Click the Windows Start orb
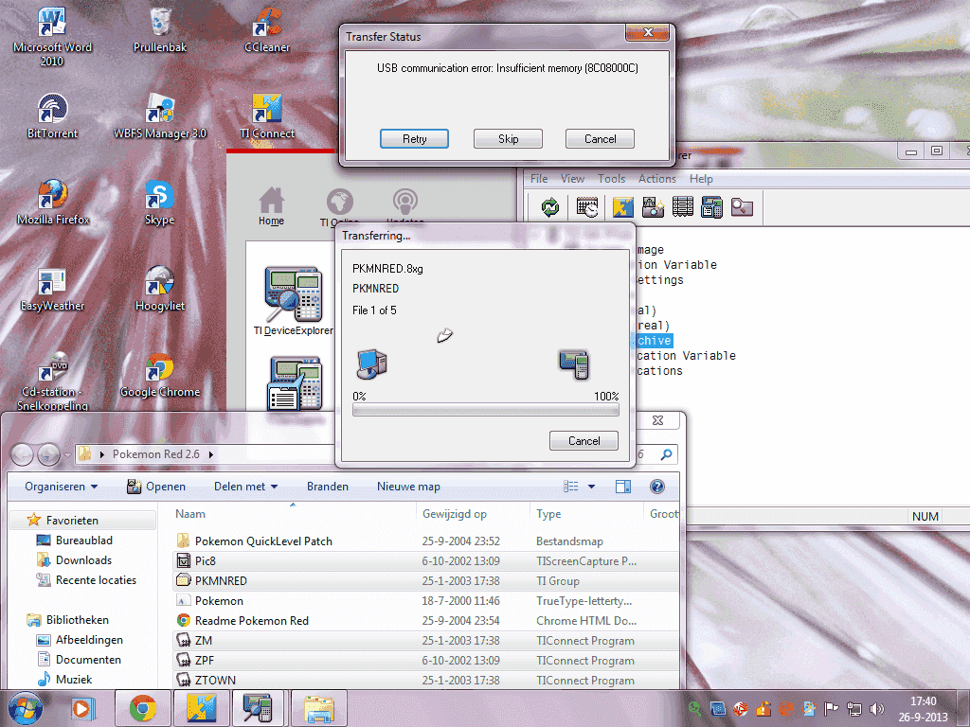This screenshot has width=970, height=727. [26, 708]
